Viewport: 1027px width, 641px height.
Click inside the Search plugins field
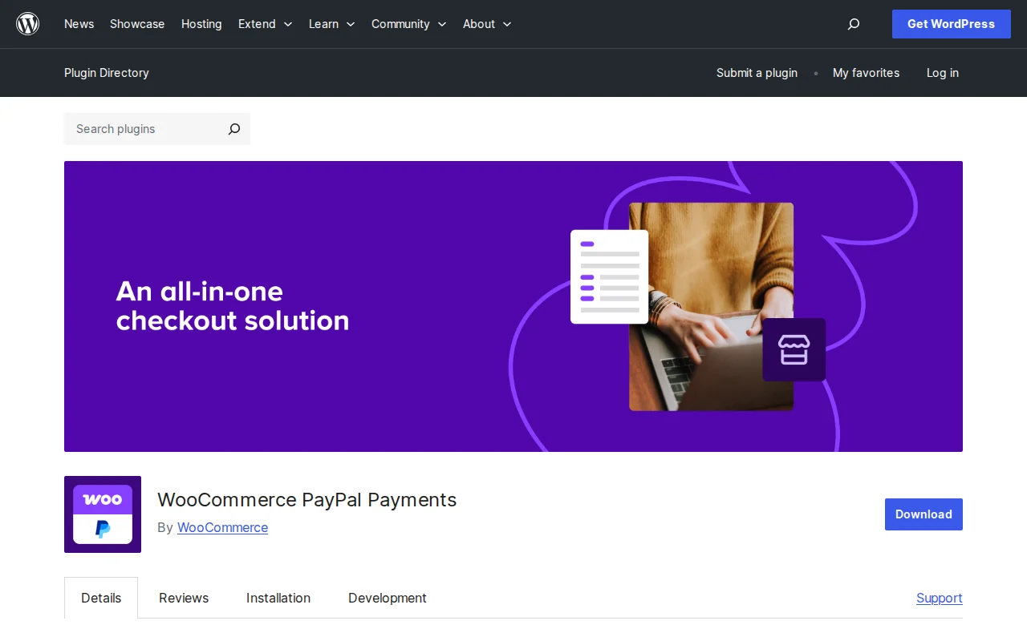(x=136, y=129)
